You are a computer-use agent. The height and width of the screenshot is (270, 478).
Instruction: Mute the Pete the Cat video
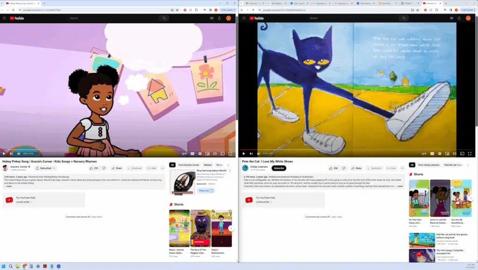point(258,153)
